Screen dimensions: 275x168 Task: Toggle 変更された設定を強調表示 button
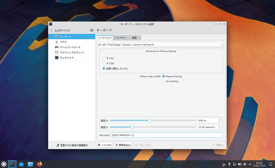72,145
